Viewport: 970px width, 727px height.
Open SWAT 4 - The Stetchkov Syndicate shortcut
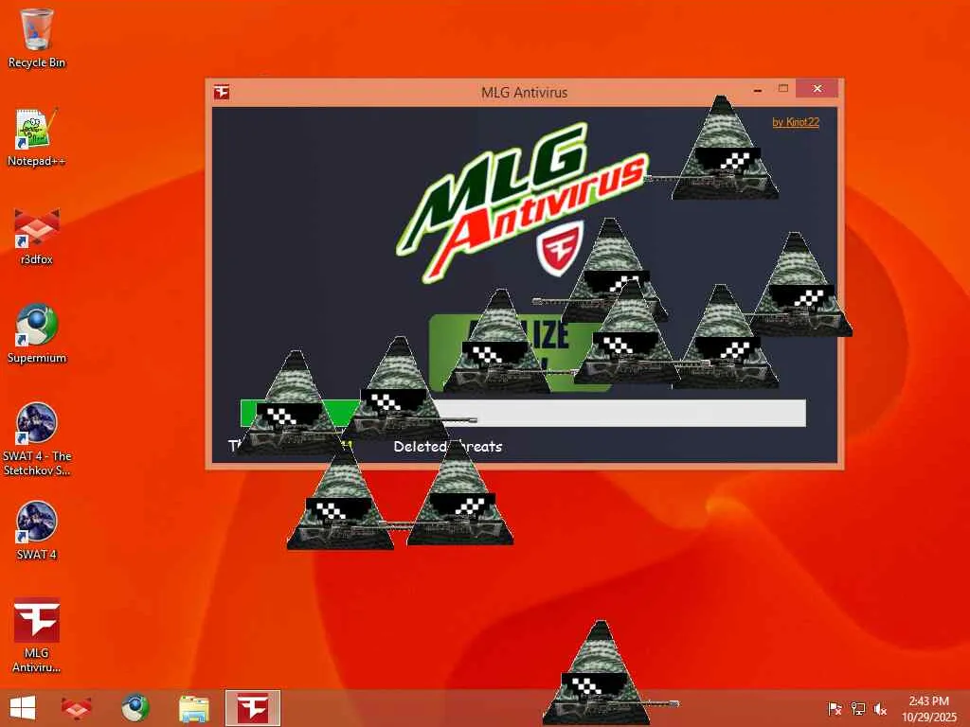pyautogui.click(x=37, y=439)
